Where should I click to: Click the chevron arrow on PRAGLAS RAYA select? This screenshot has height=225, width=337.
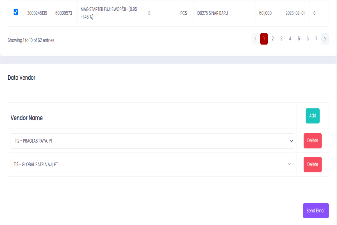[291, 141]
